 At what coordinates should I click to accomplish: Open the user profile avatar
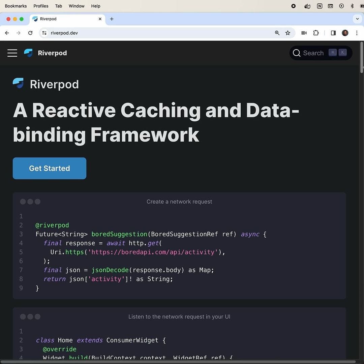pos(345,33)
